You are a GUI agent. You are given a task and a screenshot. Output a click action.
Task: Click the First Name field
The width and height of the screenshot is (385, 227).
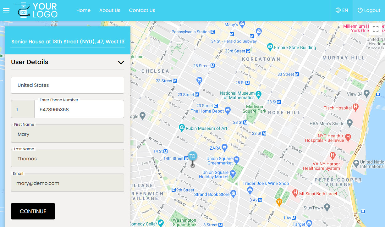tap(68, 134)
